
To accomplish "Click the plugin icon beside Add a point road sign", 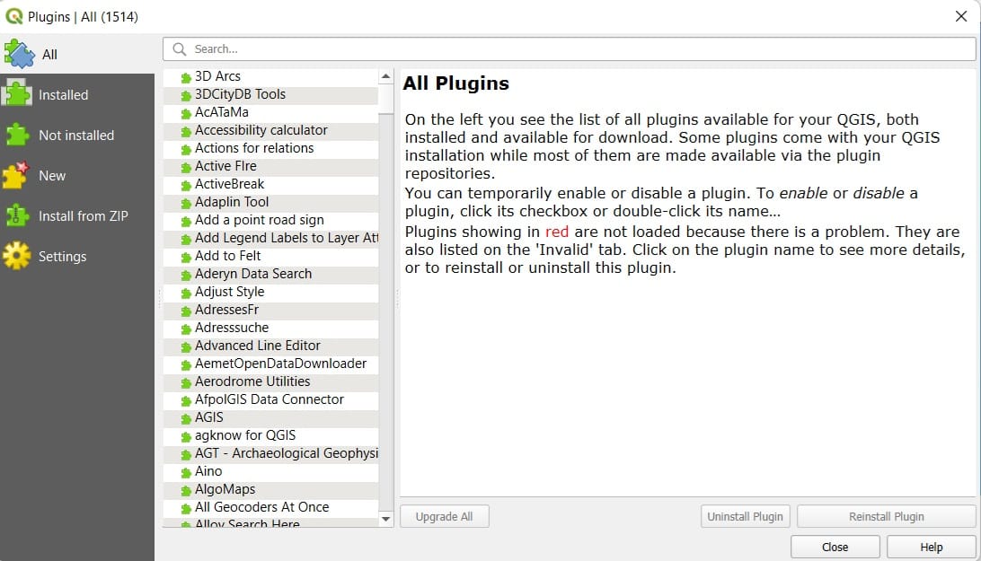I will coord(186,222).
